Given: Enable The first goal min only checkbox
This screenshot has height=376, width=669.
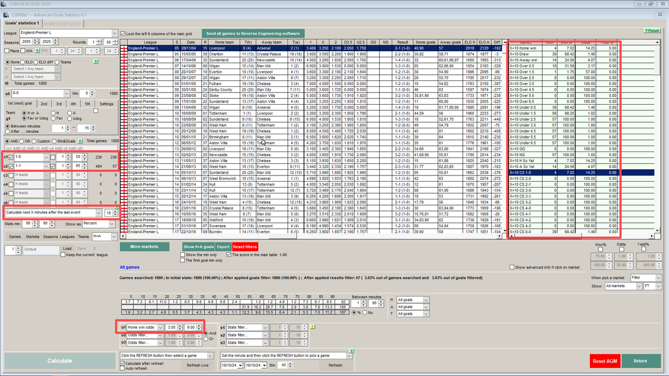Looking at the screenshot, I should pyautogui.click(x=182, y=260).
